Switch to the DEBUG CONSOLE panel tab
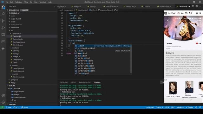The width and height of the screenshot is (203, 114). tap(85, 82)
